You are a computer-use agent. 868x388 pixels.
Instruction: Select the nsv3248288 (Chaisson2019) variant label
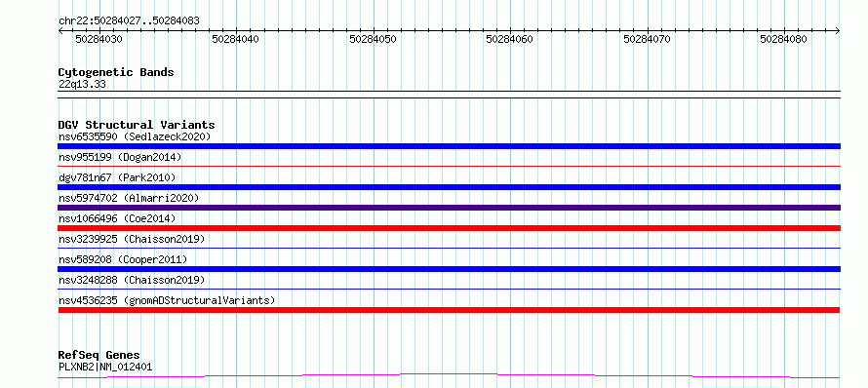pyautogui.click(x=132, y=280)
